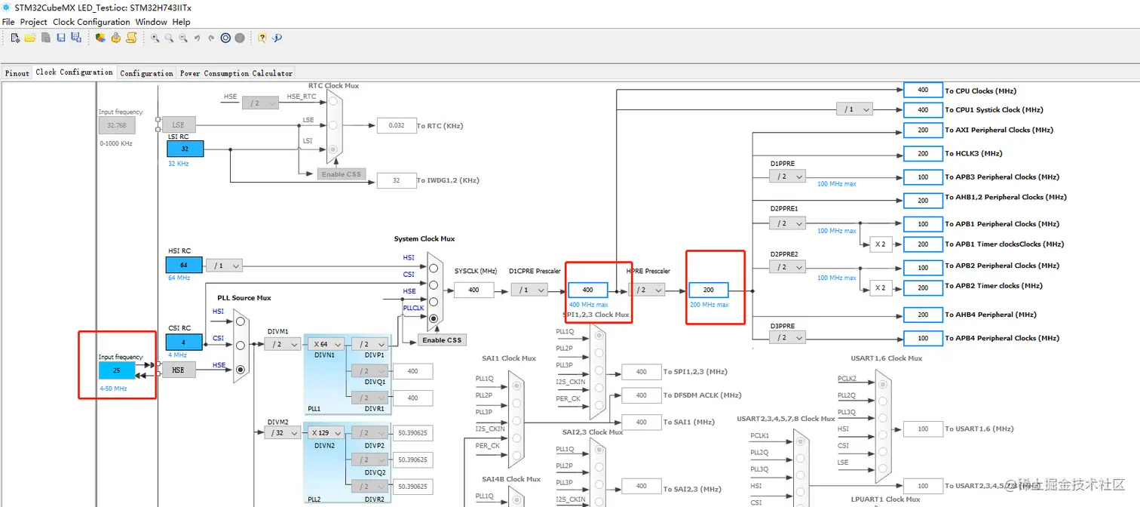Click the zoom in magnifier icon
The width and height of the screenshot is (1140, 507).
[x=155, y=38]
